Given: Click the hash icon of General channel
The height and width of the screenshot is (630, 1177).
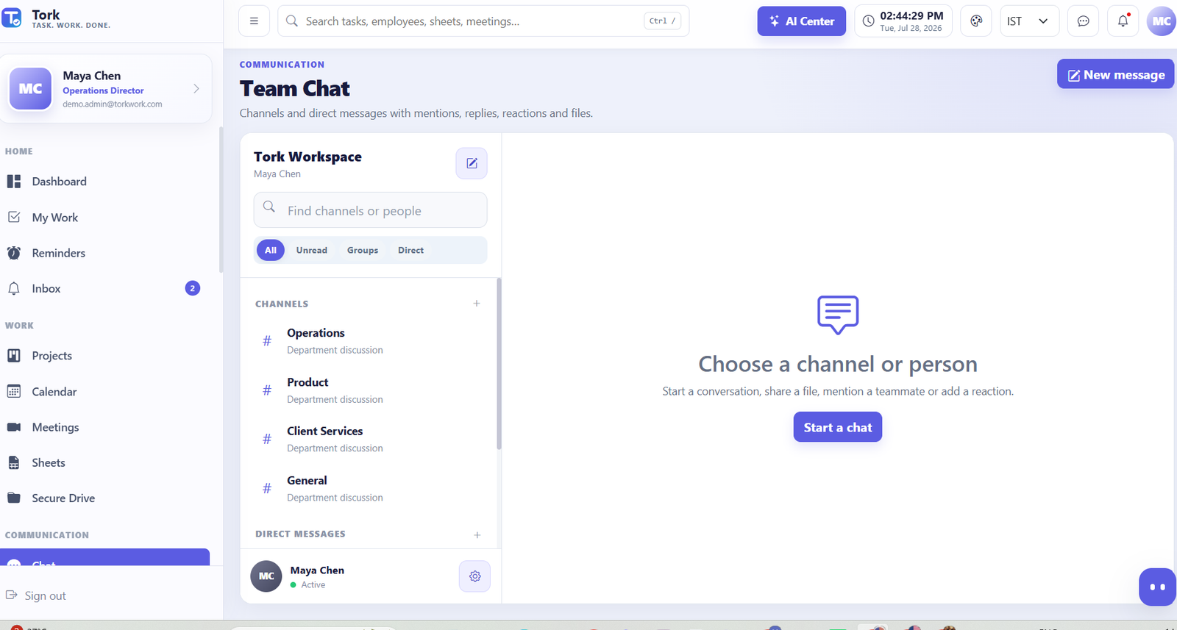Looking at the screenshot, I should pos(267,488).
